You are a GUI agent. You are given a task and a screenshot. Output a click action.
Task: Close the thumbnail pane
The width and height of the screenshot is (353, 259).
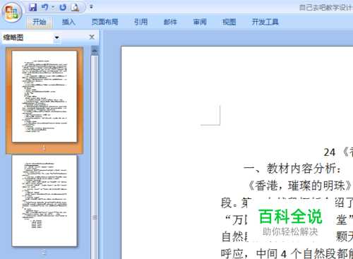pyautogui.click(x=92, y=37)
